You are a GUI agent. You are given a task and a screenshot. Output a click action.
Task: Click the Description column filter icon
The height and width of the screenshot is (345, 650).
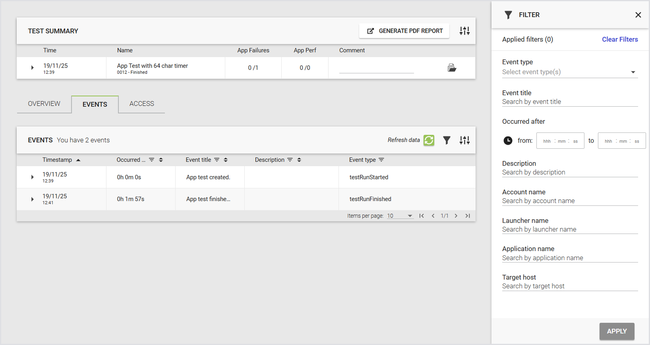click(290, 160)
